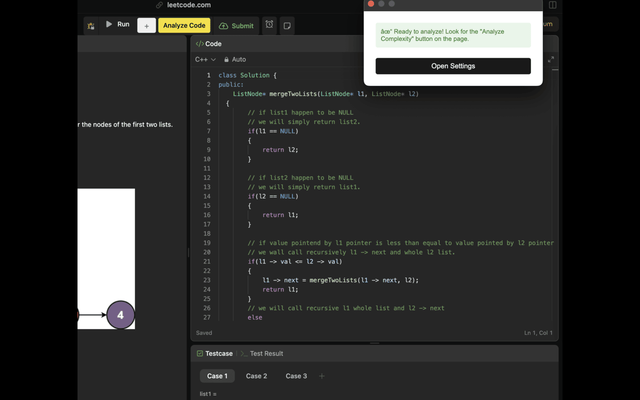This screenshot has width=640, height=400.
Task: Click the expand-to-fullscreen arrows in the editor
Action: (550, 59)
